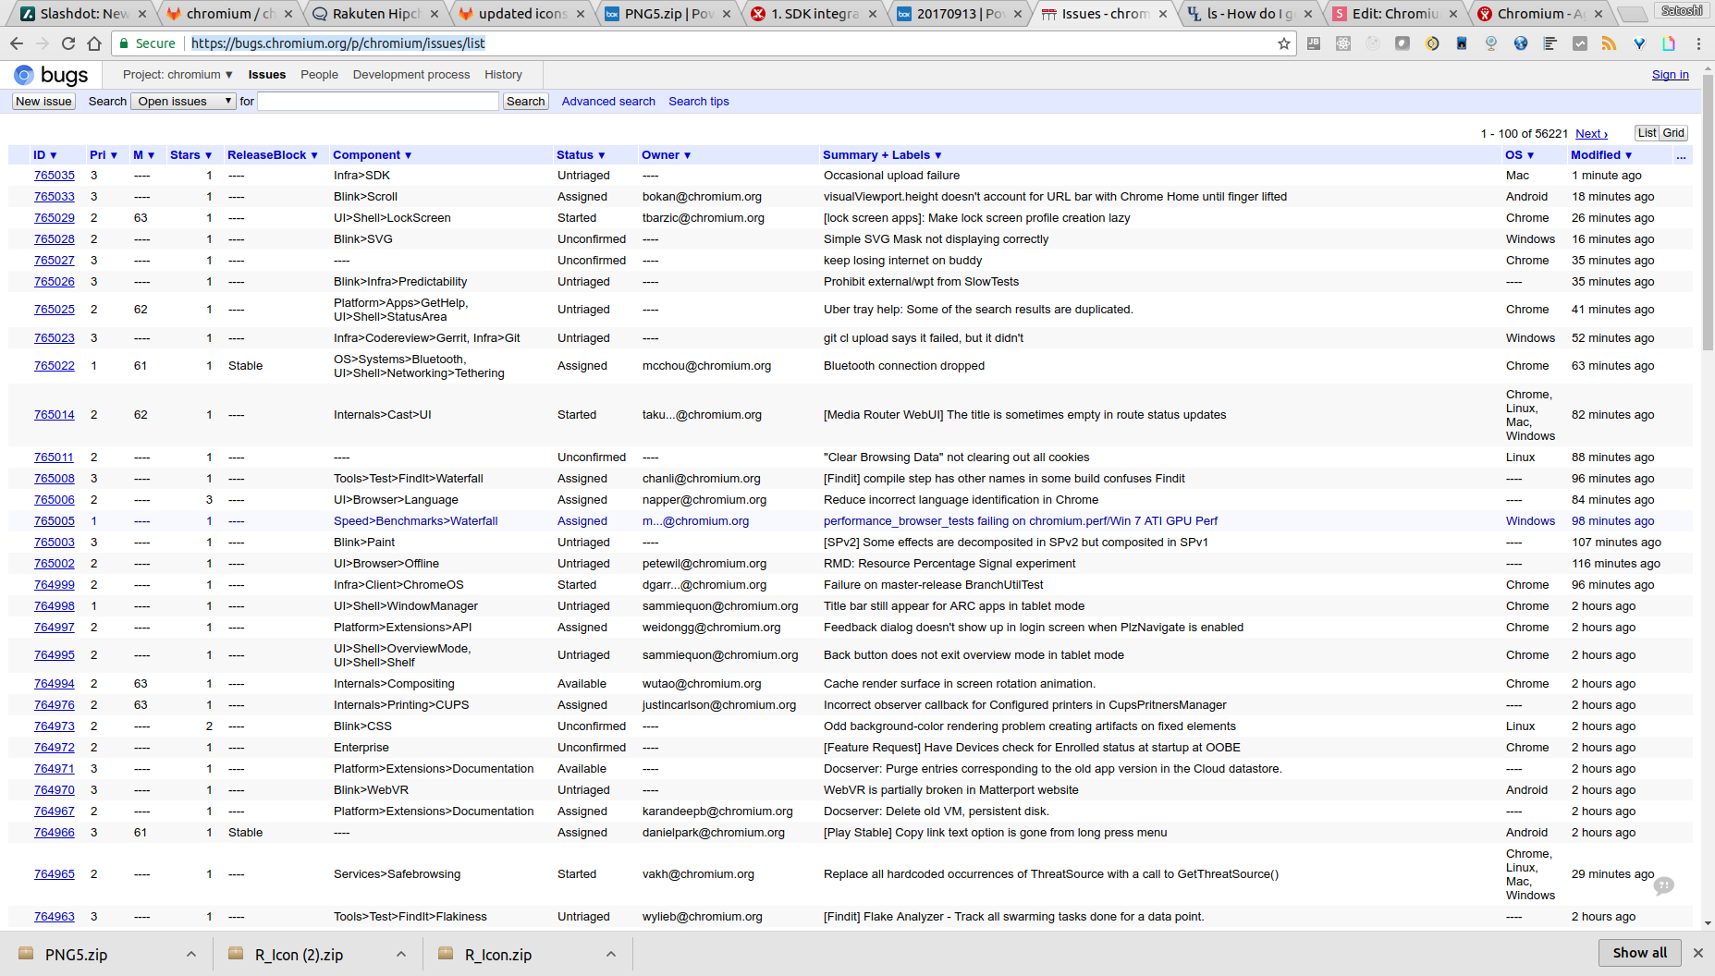
Task: Open the yellow circular extension icon
Action: (1432, 43)
